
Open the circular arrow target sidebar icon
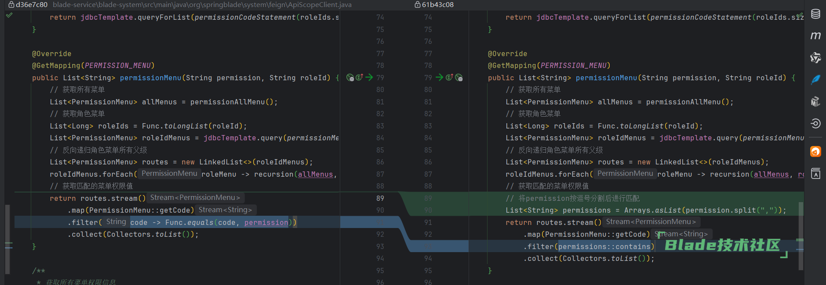(815, 123)
